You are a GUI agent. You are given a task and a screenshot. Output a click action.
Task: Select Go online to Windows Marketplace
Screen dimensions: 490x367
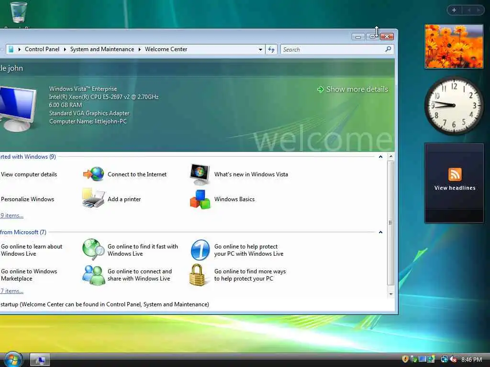pyautogui.click(x=29, y=275)
